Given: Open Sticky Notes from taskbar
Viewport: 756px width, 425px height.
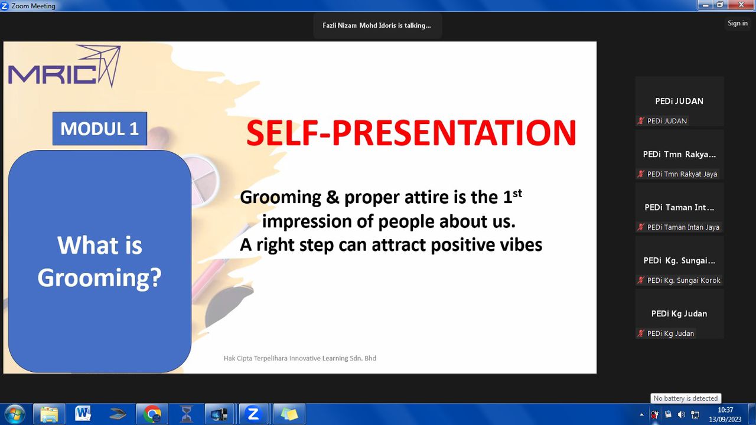Looking at the screenshot, I should tap(289, 414).
